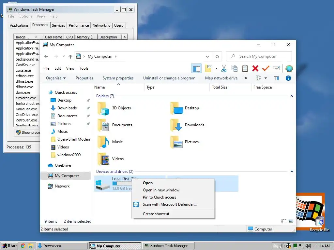Toggle the navigation pane toolbar icon
This screenshot has width=334, height=250.
point(196,68)
